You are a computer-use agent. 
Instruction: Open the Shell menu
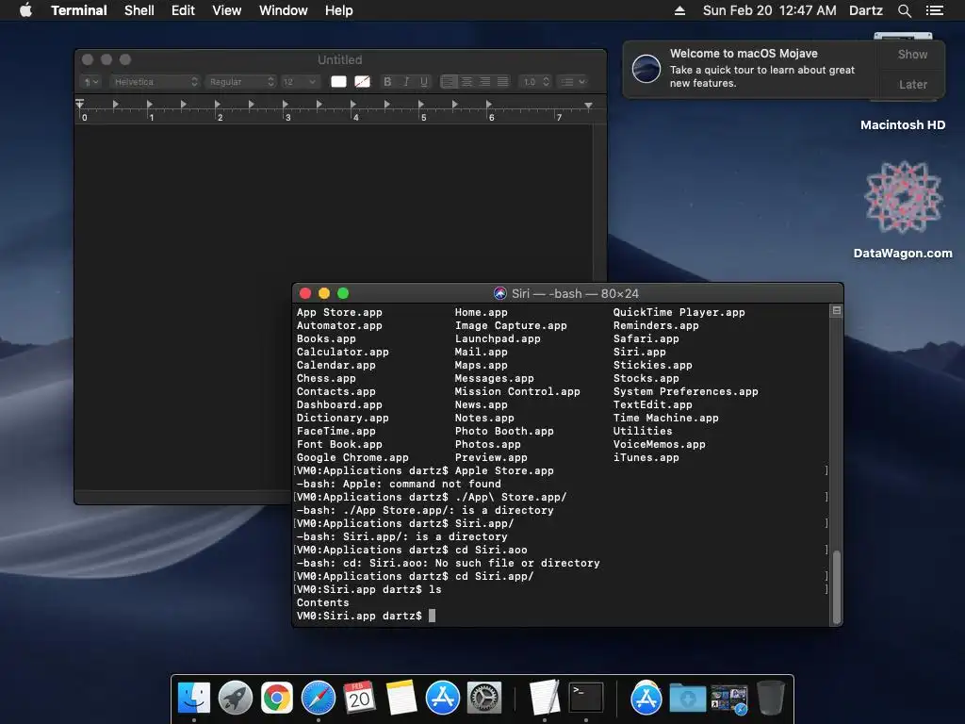[x=139, y=10]
